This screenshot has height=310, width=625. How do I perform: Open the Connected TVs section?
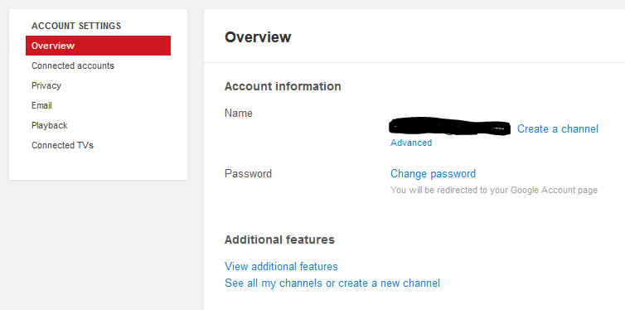[62, 145]
